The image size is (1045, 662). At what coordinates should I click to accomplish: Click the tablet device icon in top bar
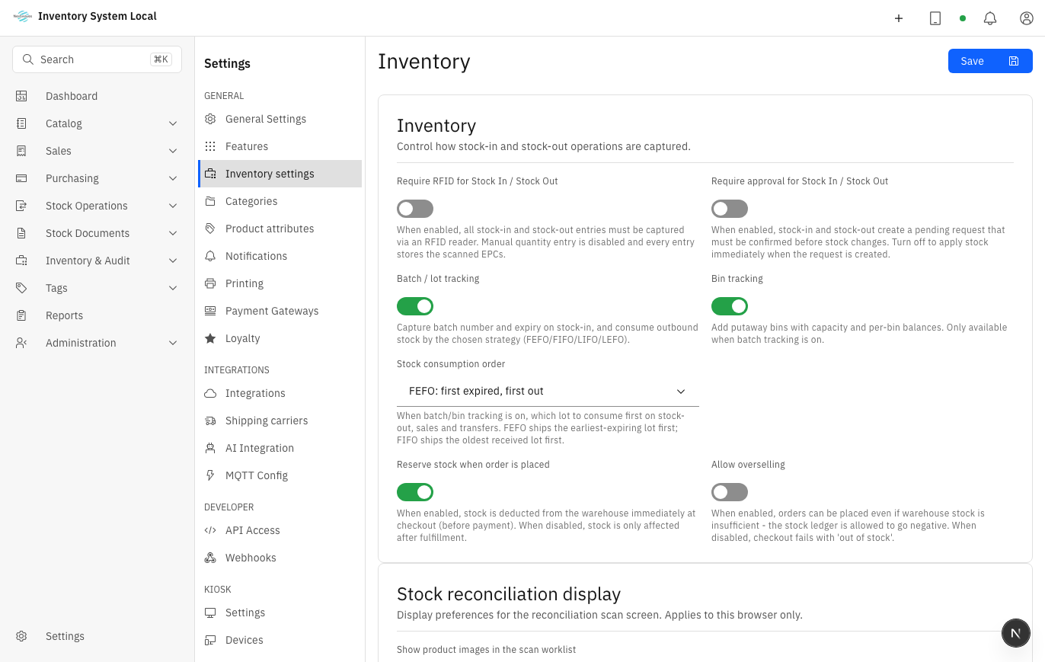(x=935, y=18)
